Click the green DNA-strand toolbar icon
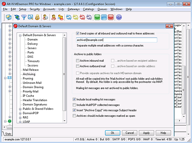Viewport: 192px width, 143px height. [x=17, y=17]
